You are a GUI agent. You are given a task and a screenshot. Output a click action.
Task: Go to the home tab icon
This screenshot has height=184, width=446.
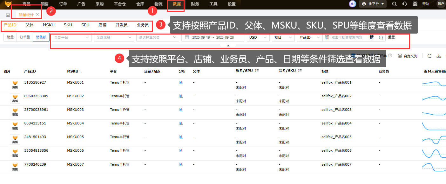tap(8, 15)
